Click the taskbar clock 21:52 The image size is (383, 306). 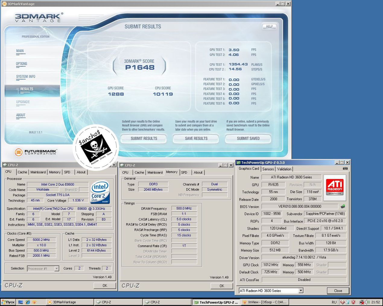point(375,302)
